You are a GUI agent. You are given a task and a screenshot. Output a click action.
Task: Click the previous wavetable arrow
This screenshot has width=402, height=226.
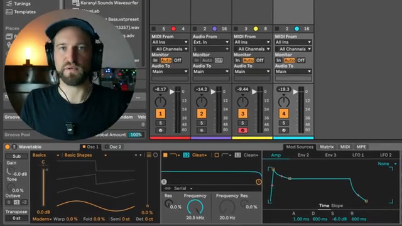(136, 155)
